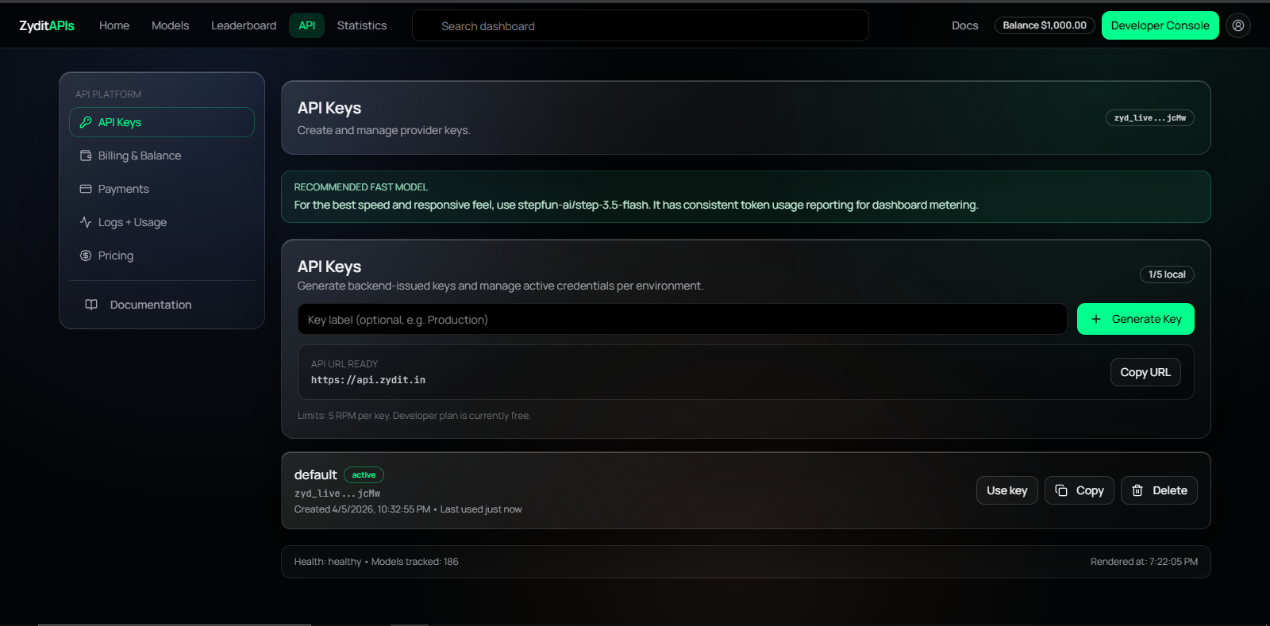Go to the Home tab

click(x=114, y=25)
